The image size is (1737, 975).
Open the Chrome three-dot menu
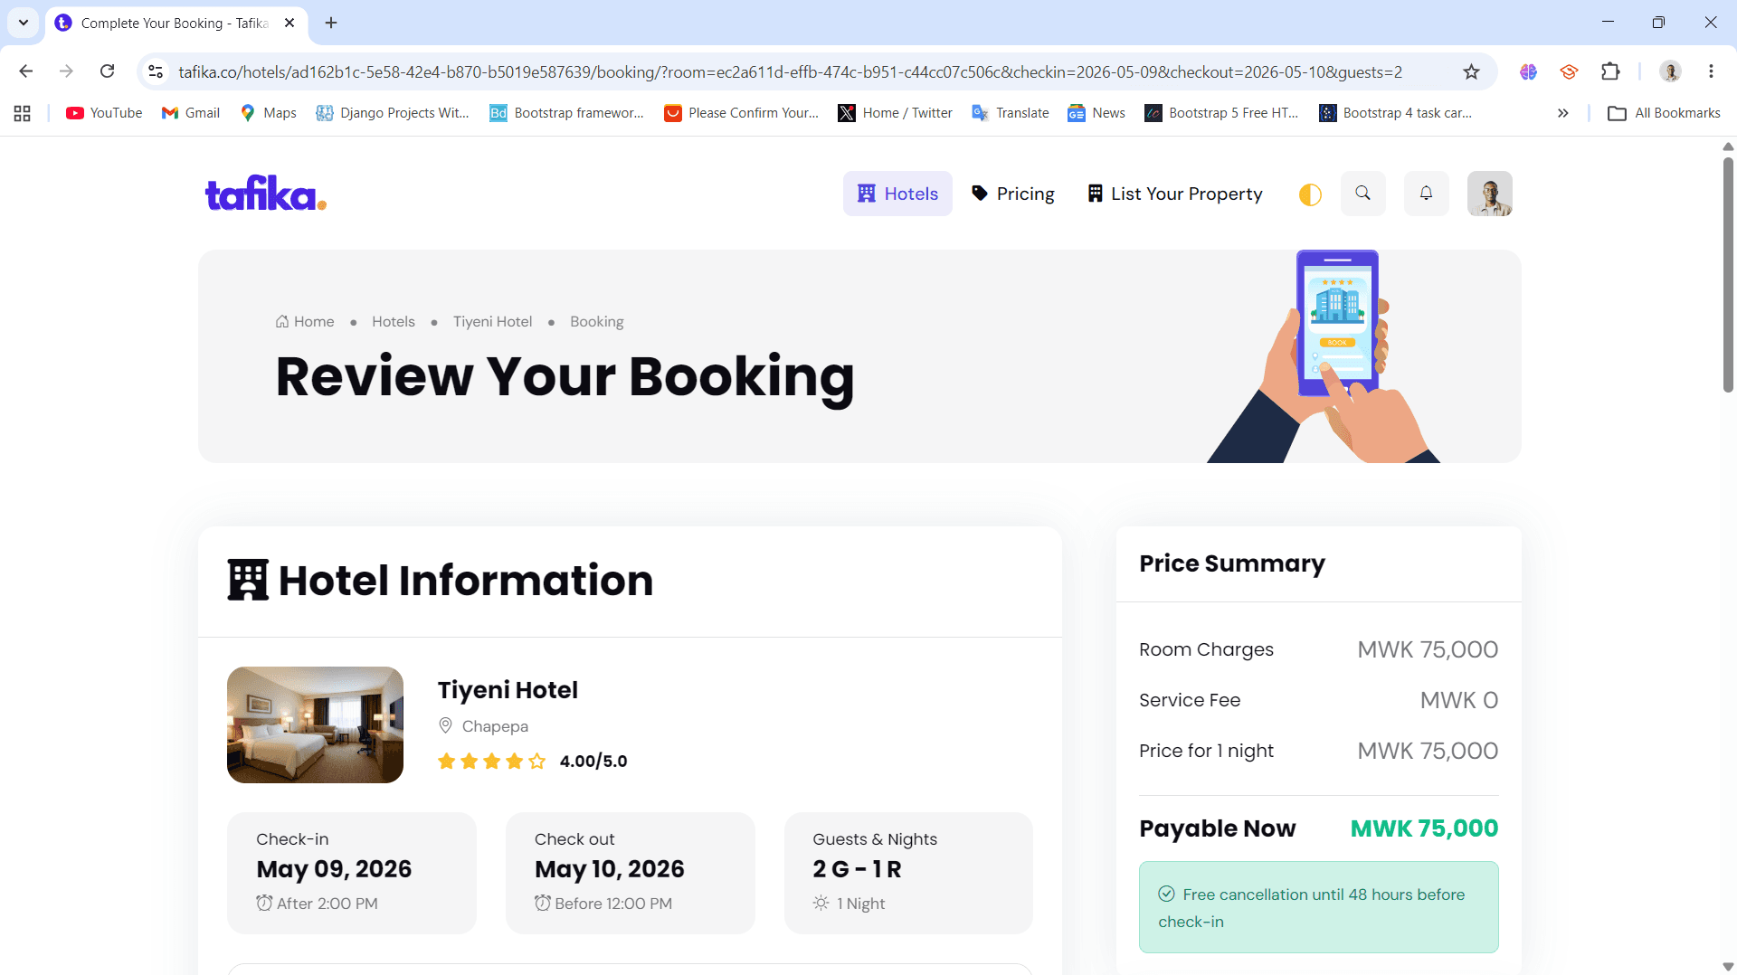(x=1711, y=71)
